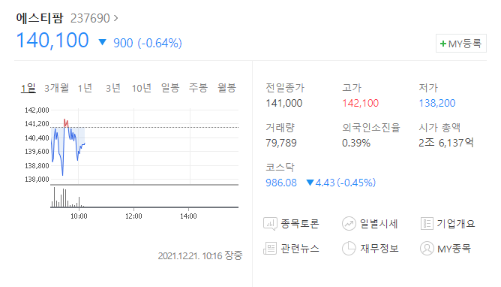501x287 pixels.
Task: Select the 1일 chart tab
Action: tap(28, 88)
